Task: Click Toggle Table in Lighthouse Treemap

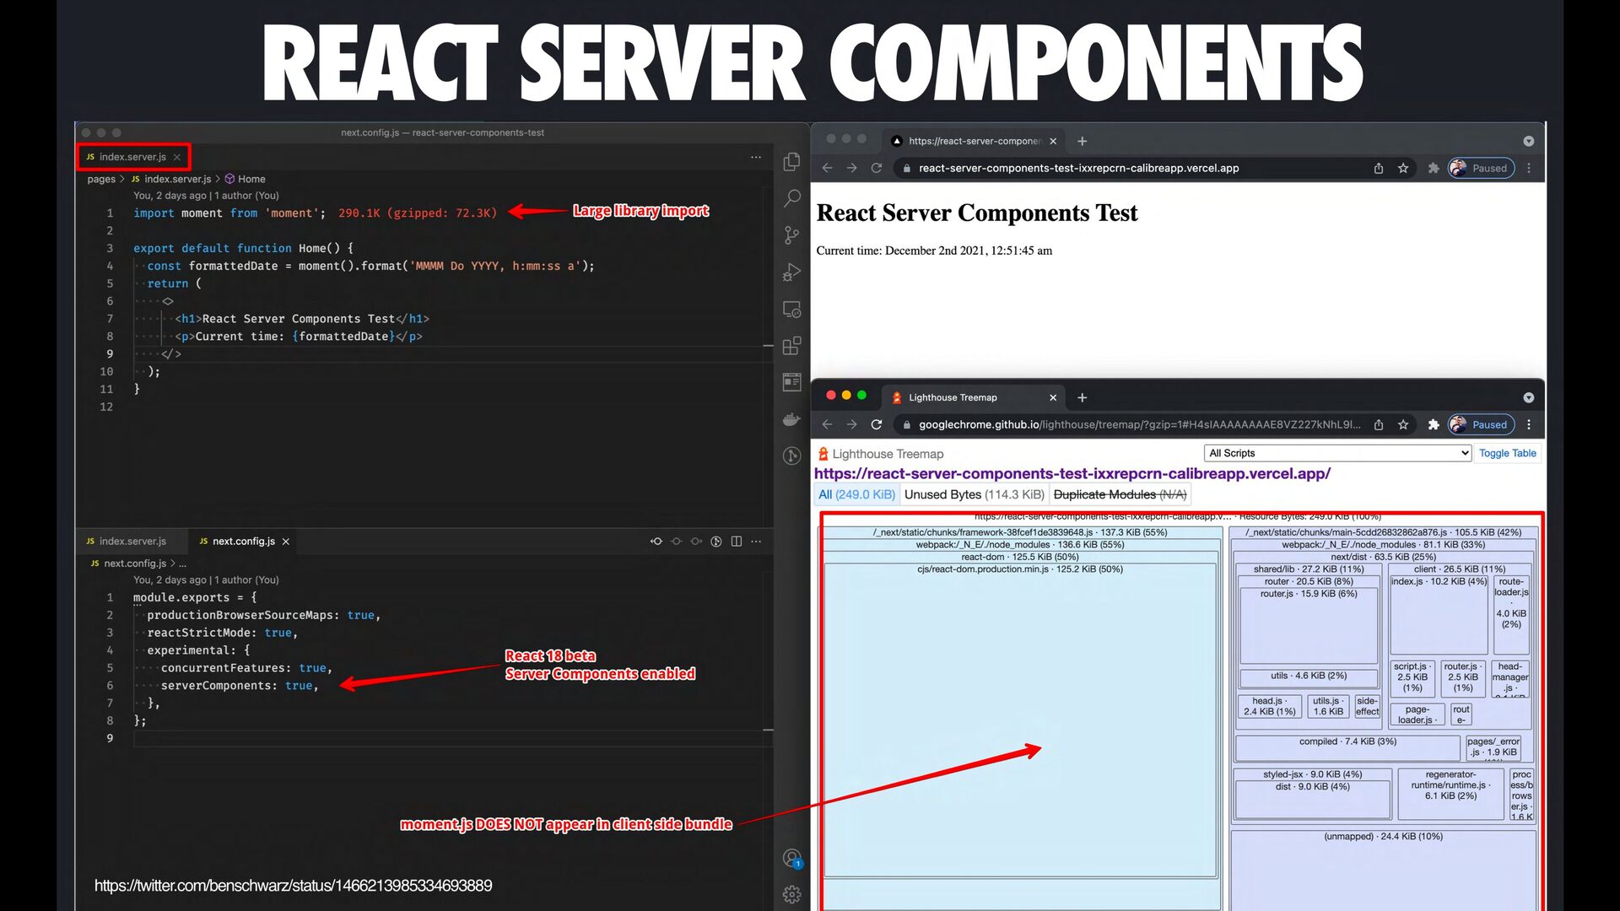Action: 1507,453
